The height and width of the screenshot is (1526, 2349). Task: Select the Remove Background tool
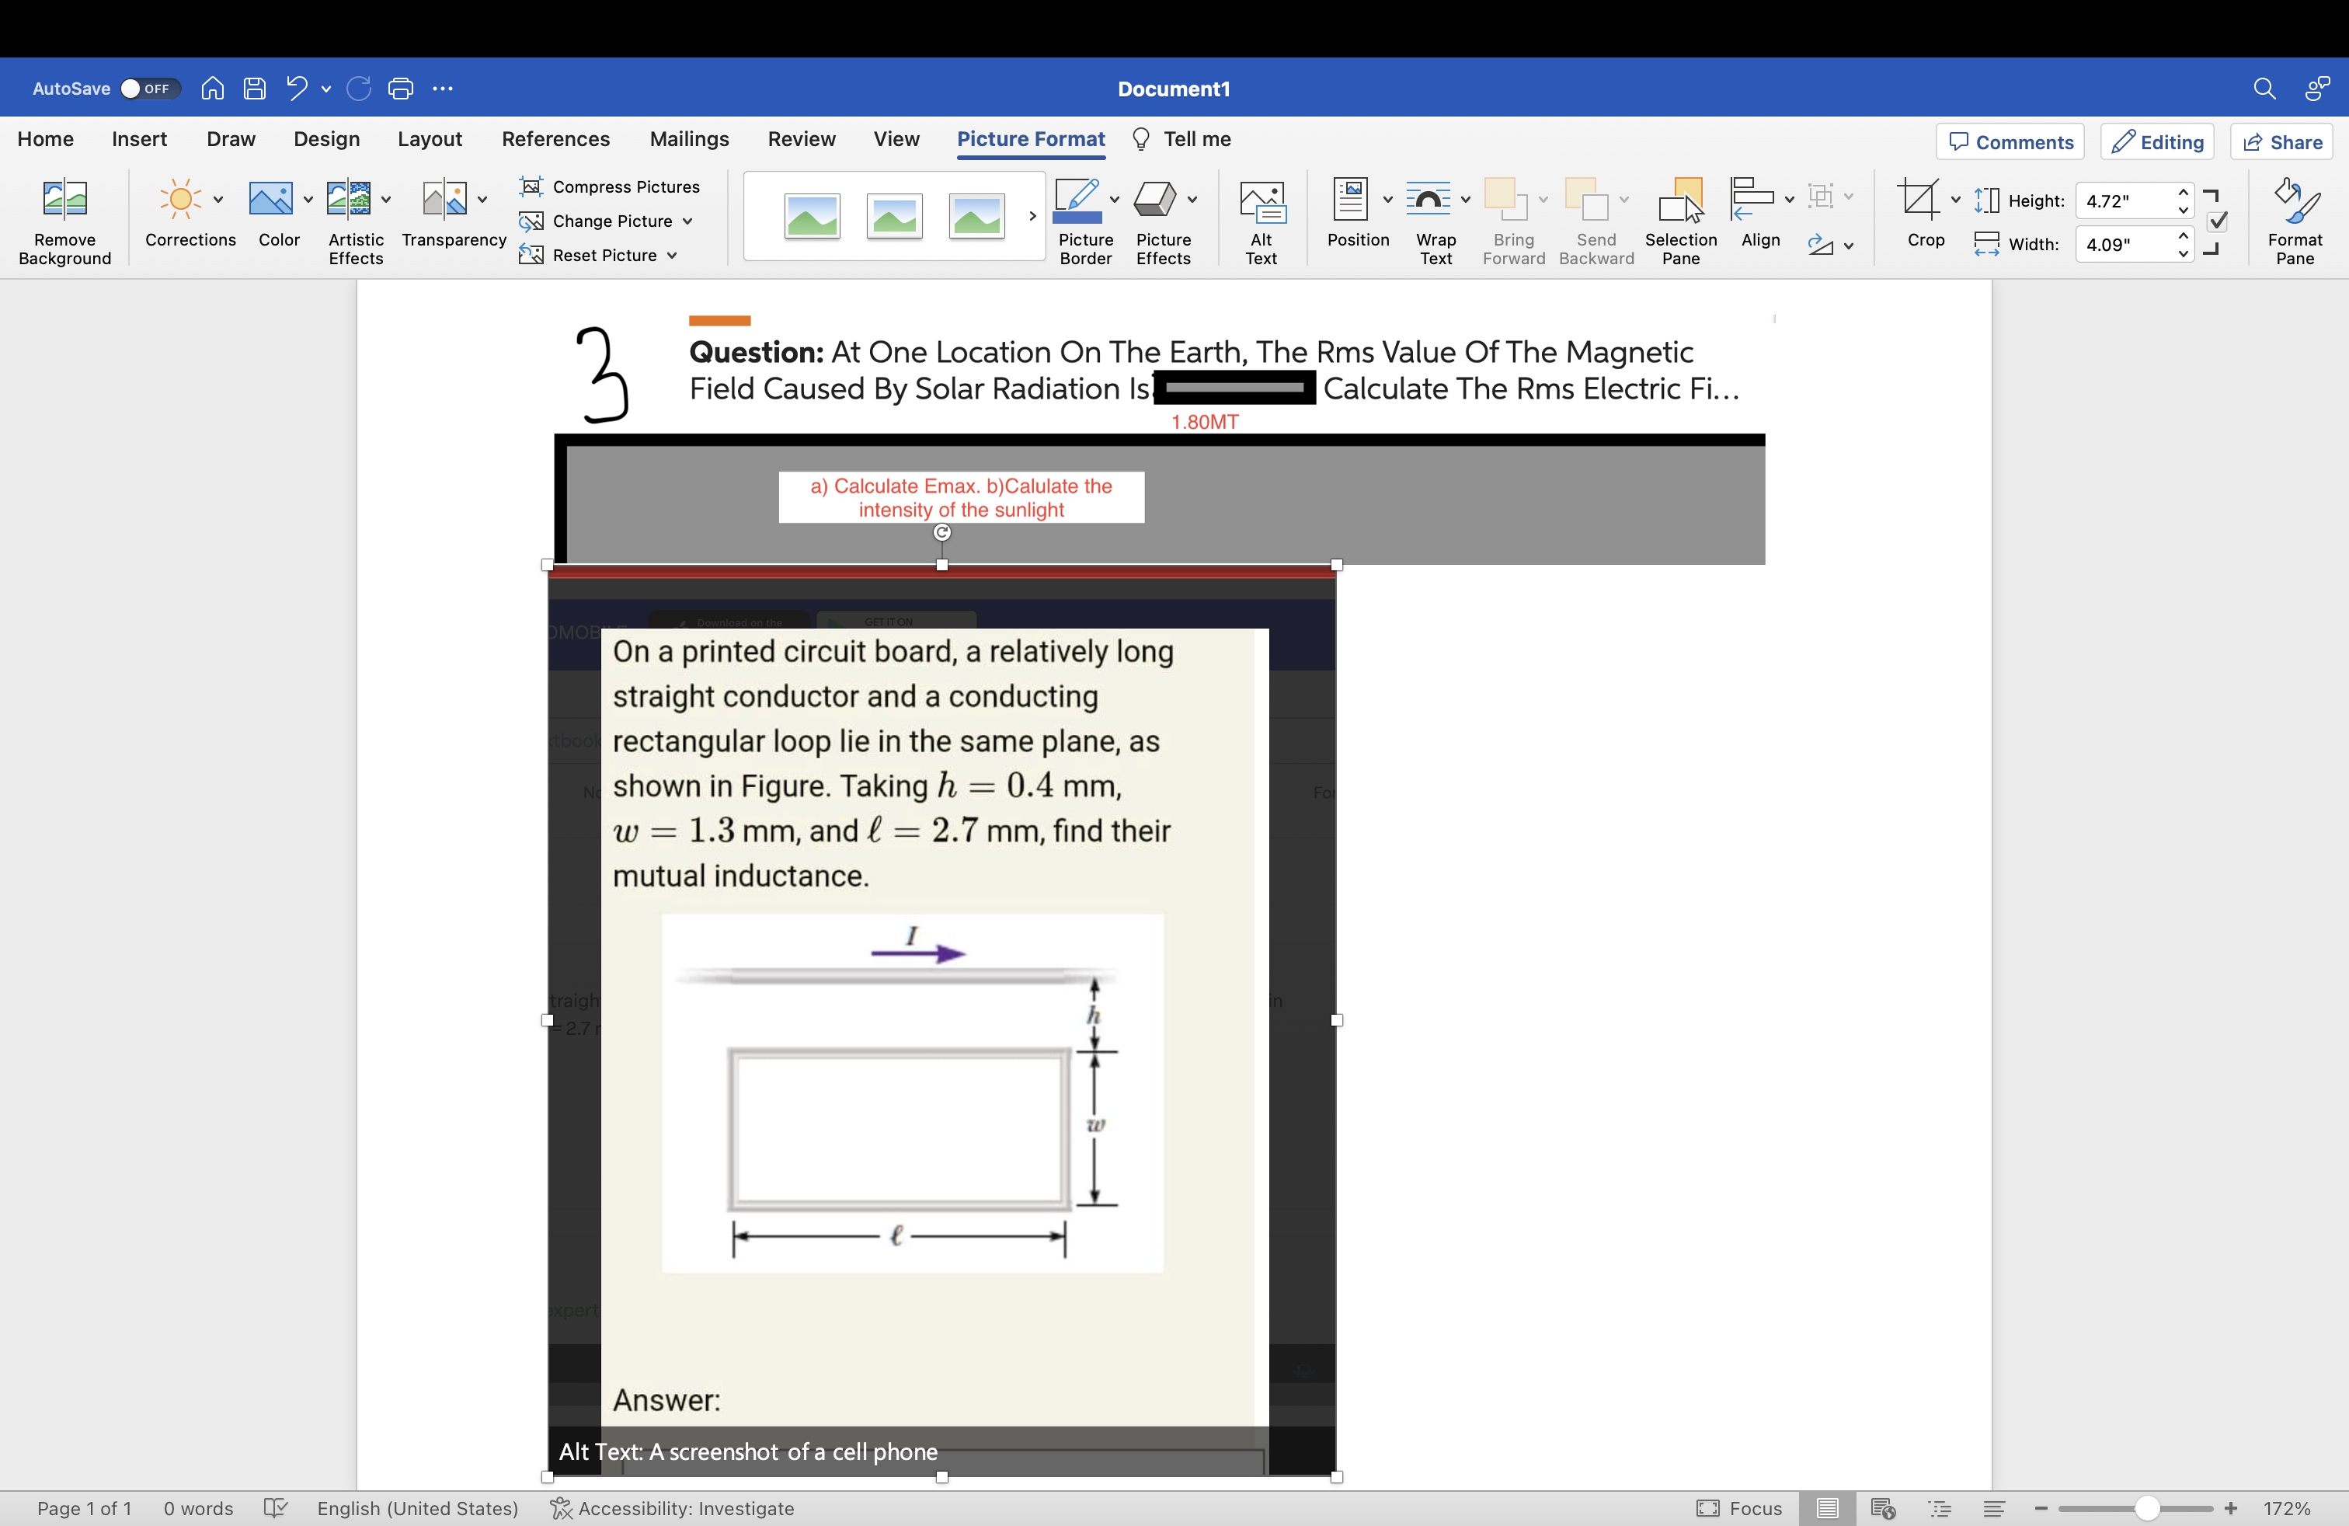64,219
